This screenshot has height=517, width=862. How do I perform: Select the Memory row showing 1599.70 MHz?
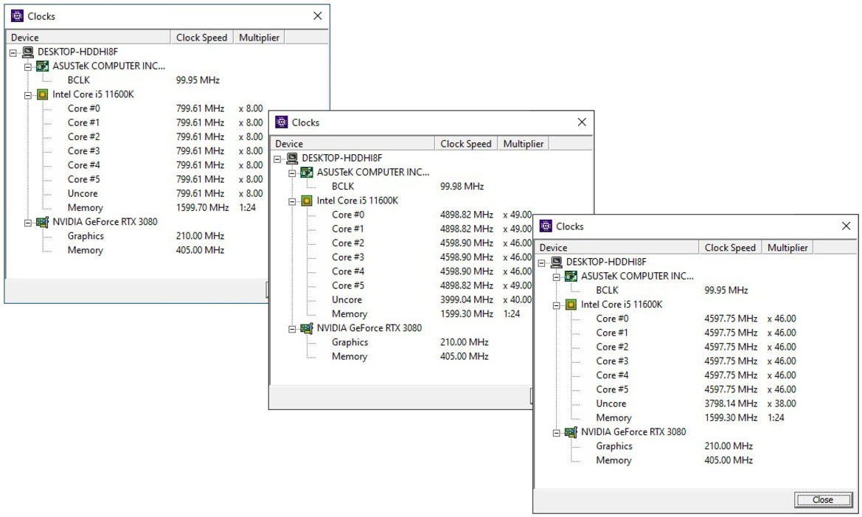coord(162,207)
